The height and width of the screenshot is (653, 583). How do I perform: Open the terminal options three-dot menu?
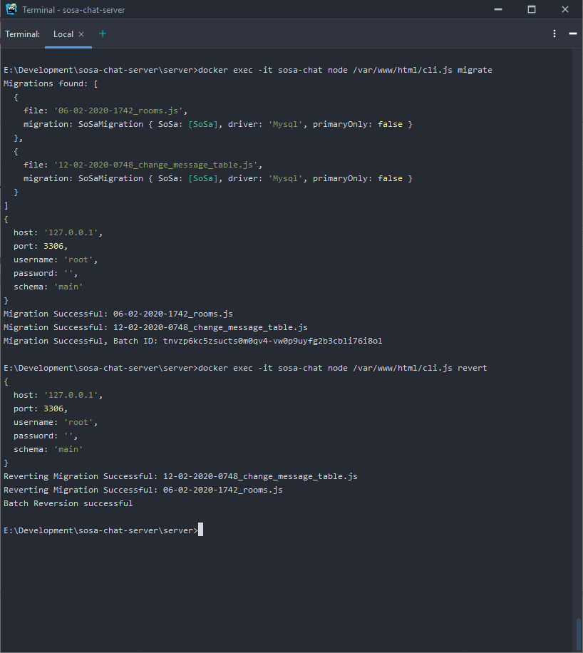554,34
